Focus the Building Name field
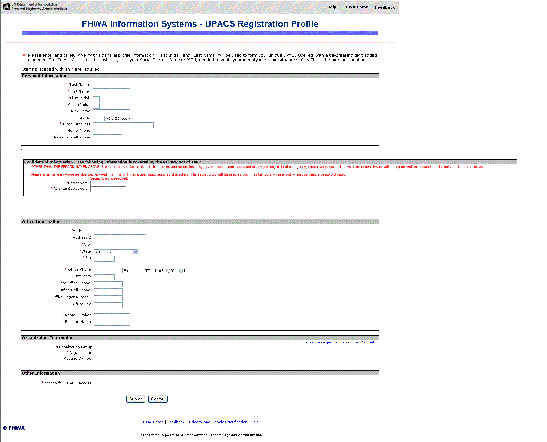Viewport: 547px width, 442px height. pos(112,323)
